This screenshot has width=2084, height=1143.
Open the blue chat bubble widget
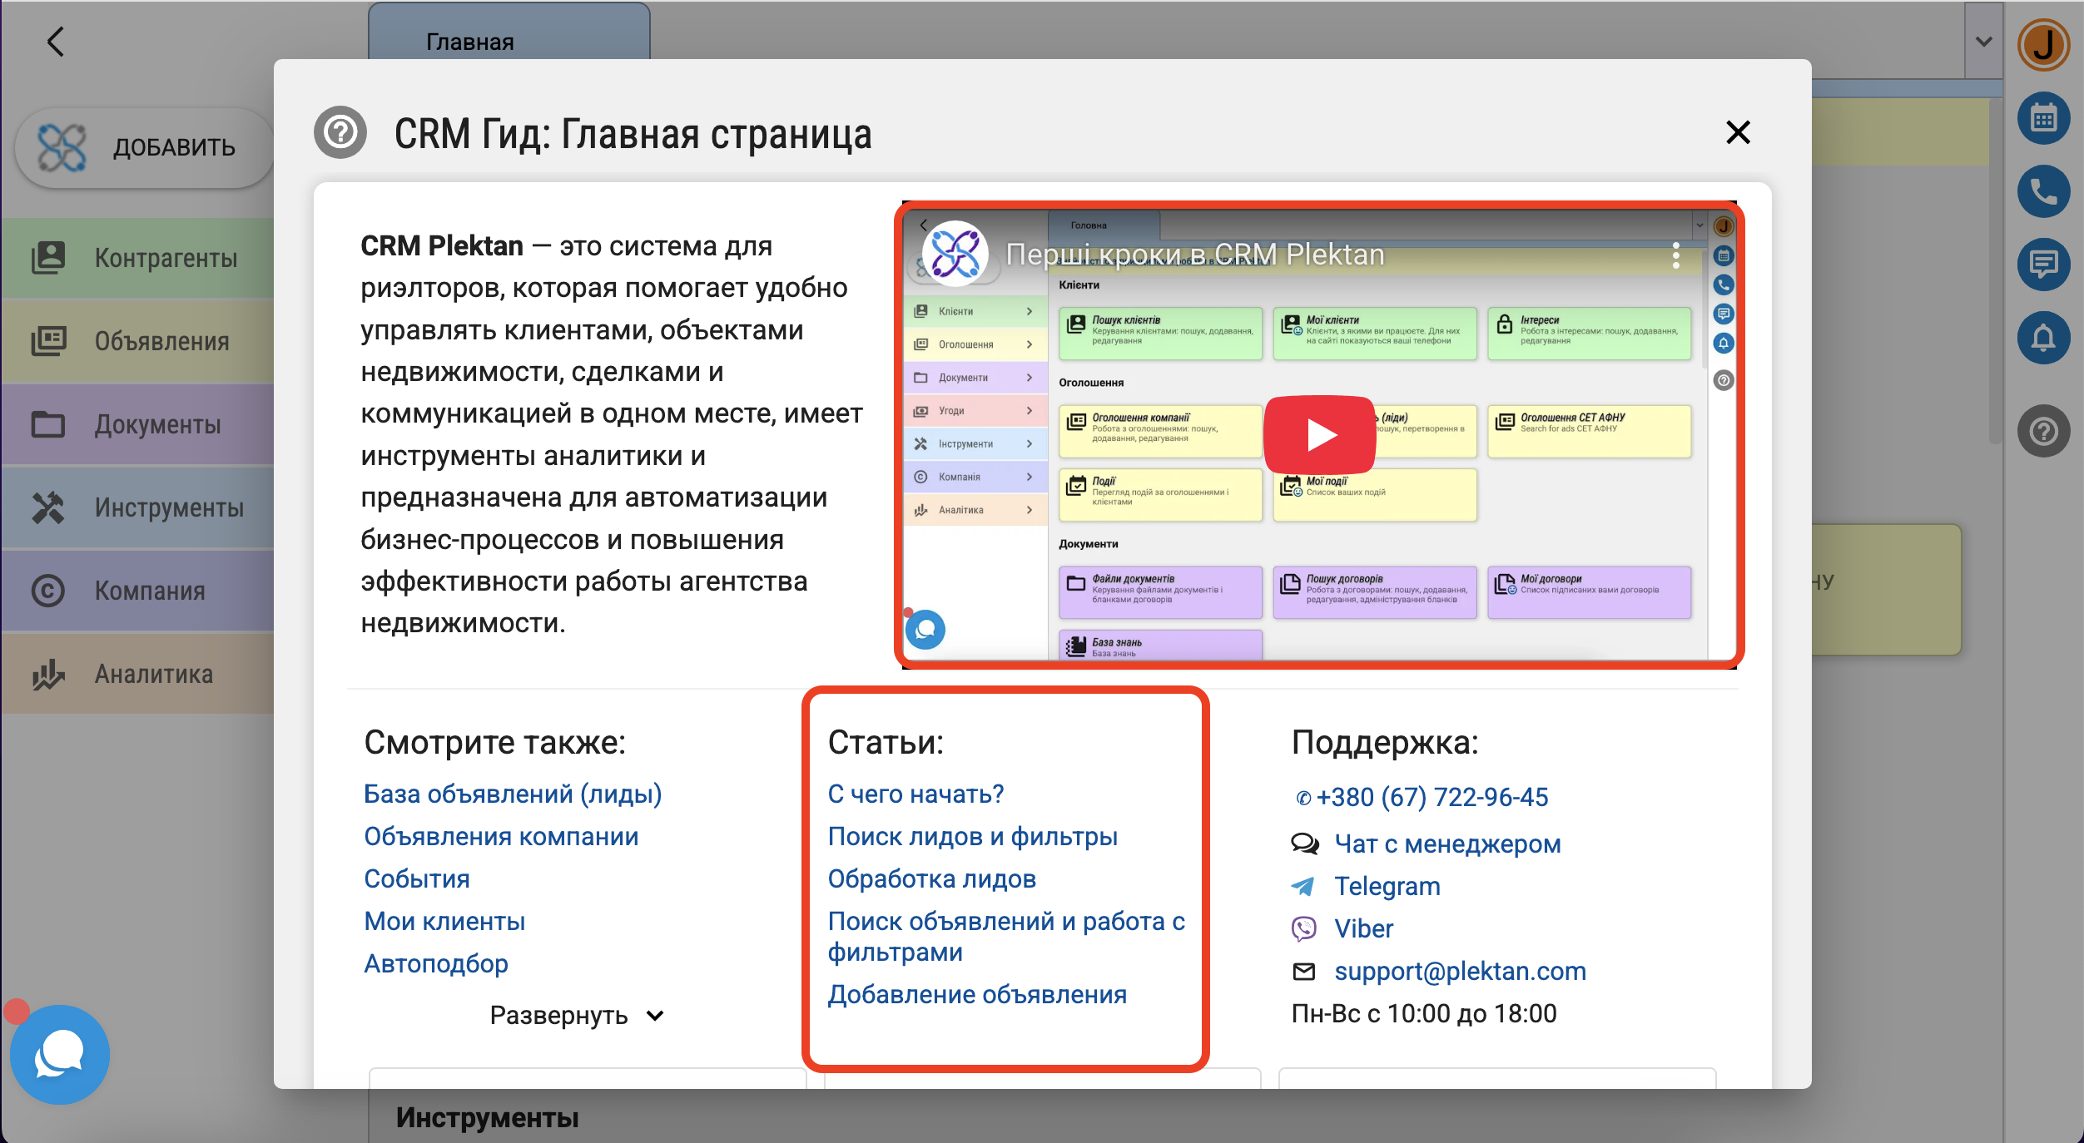[59, 1054]
